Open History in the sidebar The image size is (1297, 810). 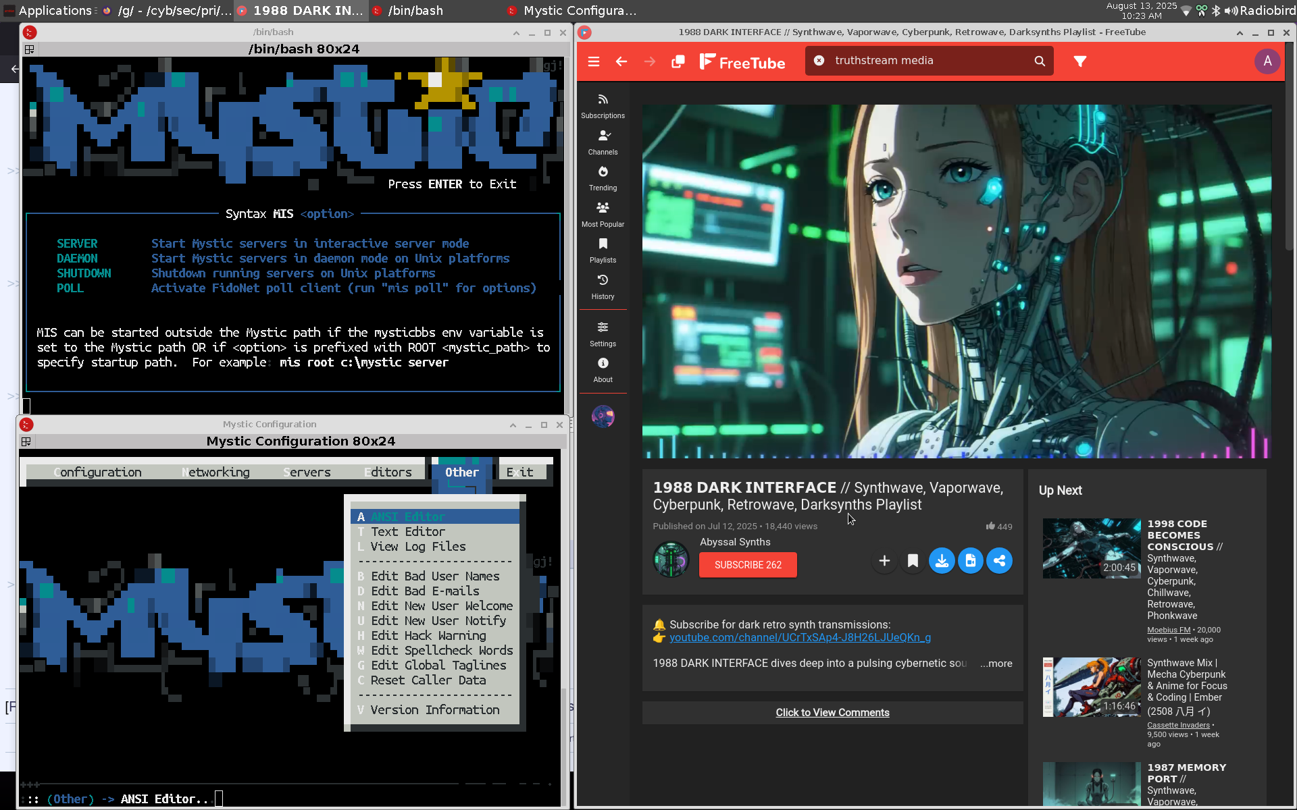(x=603, y=287)
